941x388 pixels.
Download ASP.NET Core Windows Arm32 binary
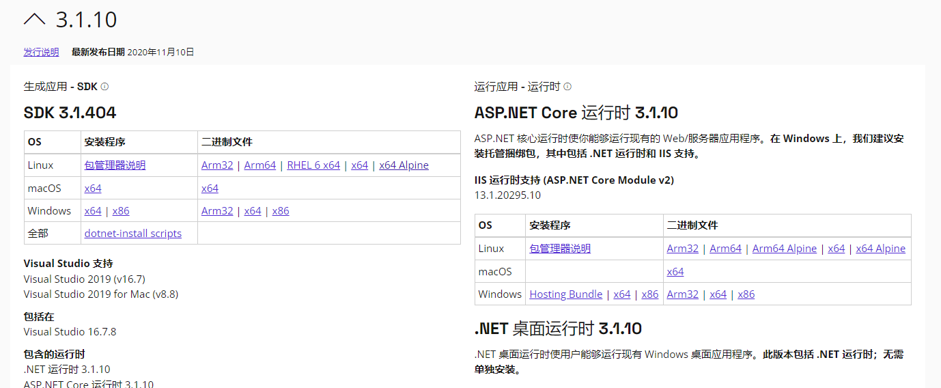[x=683, y=294]
